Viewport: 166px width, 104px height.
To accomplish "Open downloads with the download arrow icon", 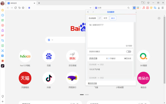I will [159, 8].
